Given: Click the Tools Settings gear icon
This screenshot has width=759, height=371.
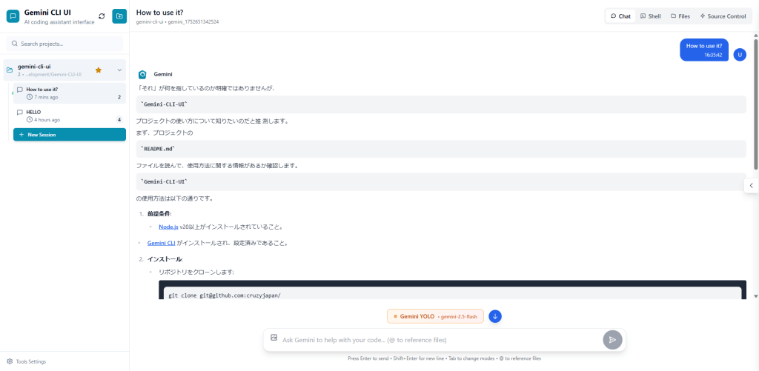Looking at the screenshot, I should (10, 361).
